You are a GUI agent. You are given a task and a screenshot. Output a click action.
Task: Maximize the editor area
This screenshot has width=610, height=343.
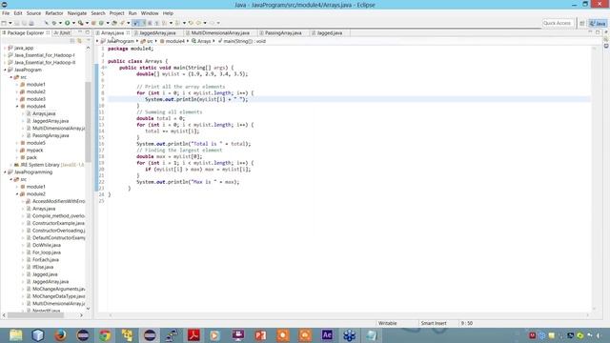coord(598,32)
